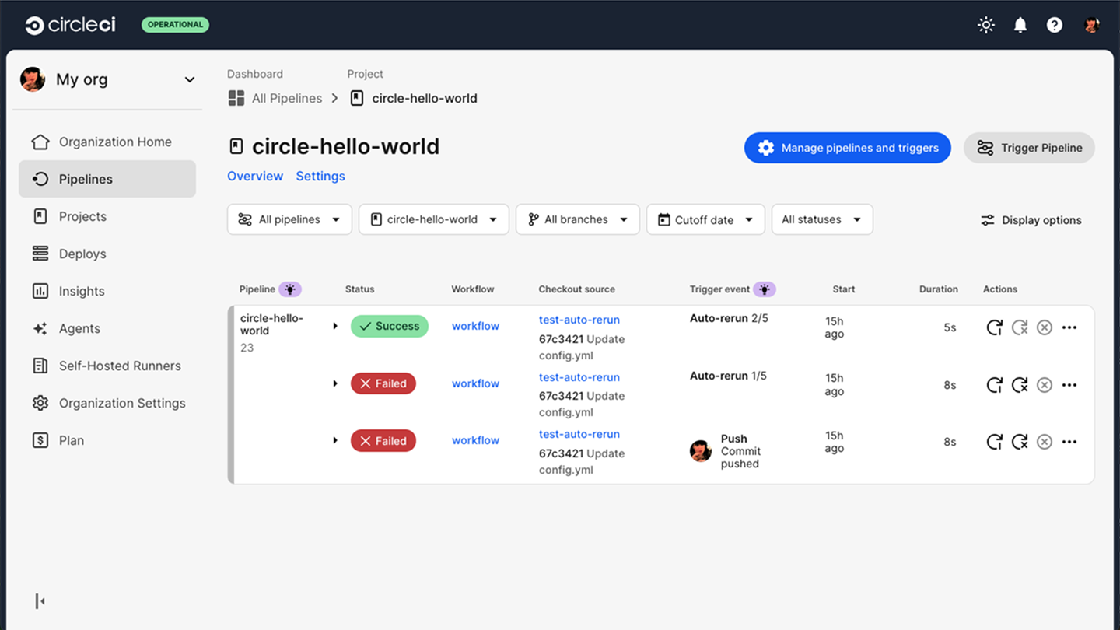Rerun the Success workflow from start
The image size is (1120, 630).
pyautogui.click(x=994, y=327)
